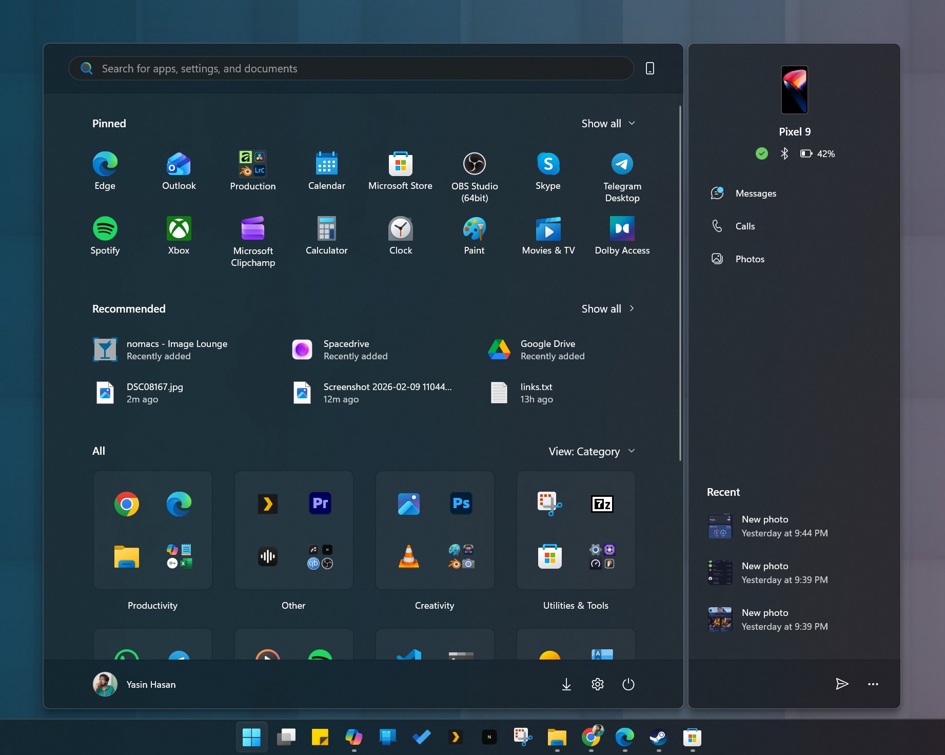
Task: Open the downloads icon in the footer
Action: point(566,684)
